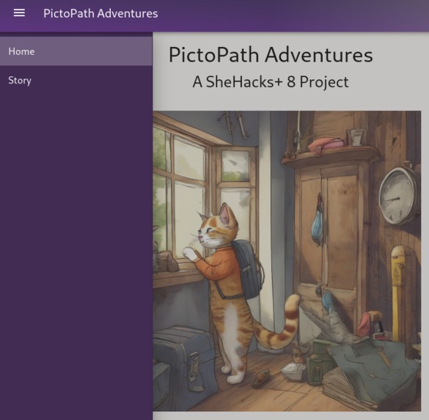
Task: Open the cat with backpack illustration
Action: click(287, 261)
